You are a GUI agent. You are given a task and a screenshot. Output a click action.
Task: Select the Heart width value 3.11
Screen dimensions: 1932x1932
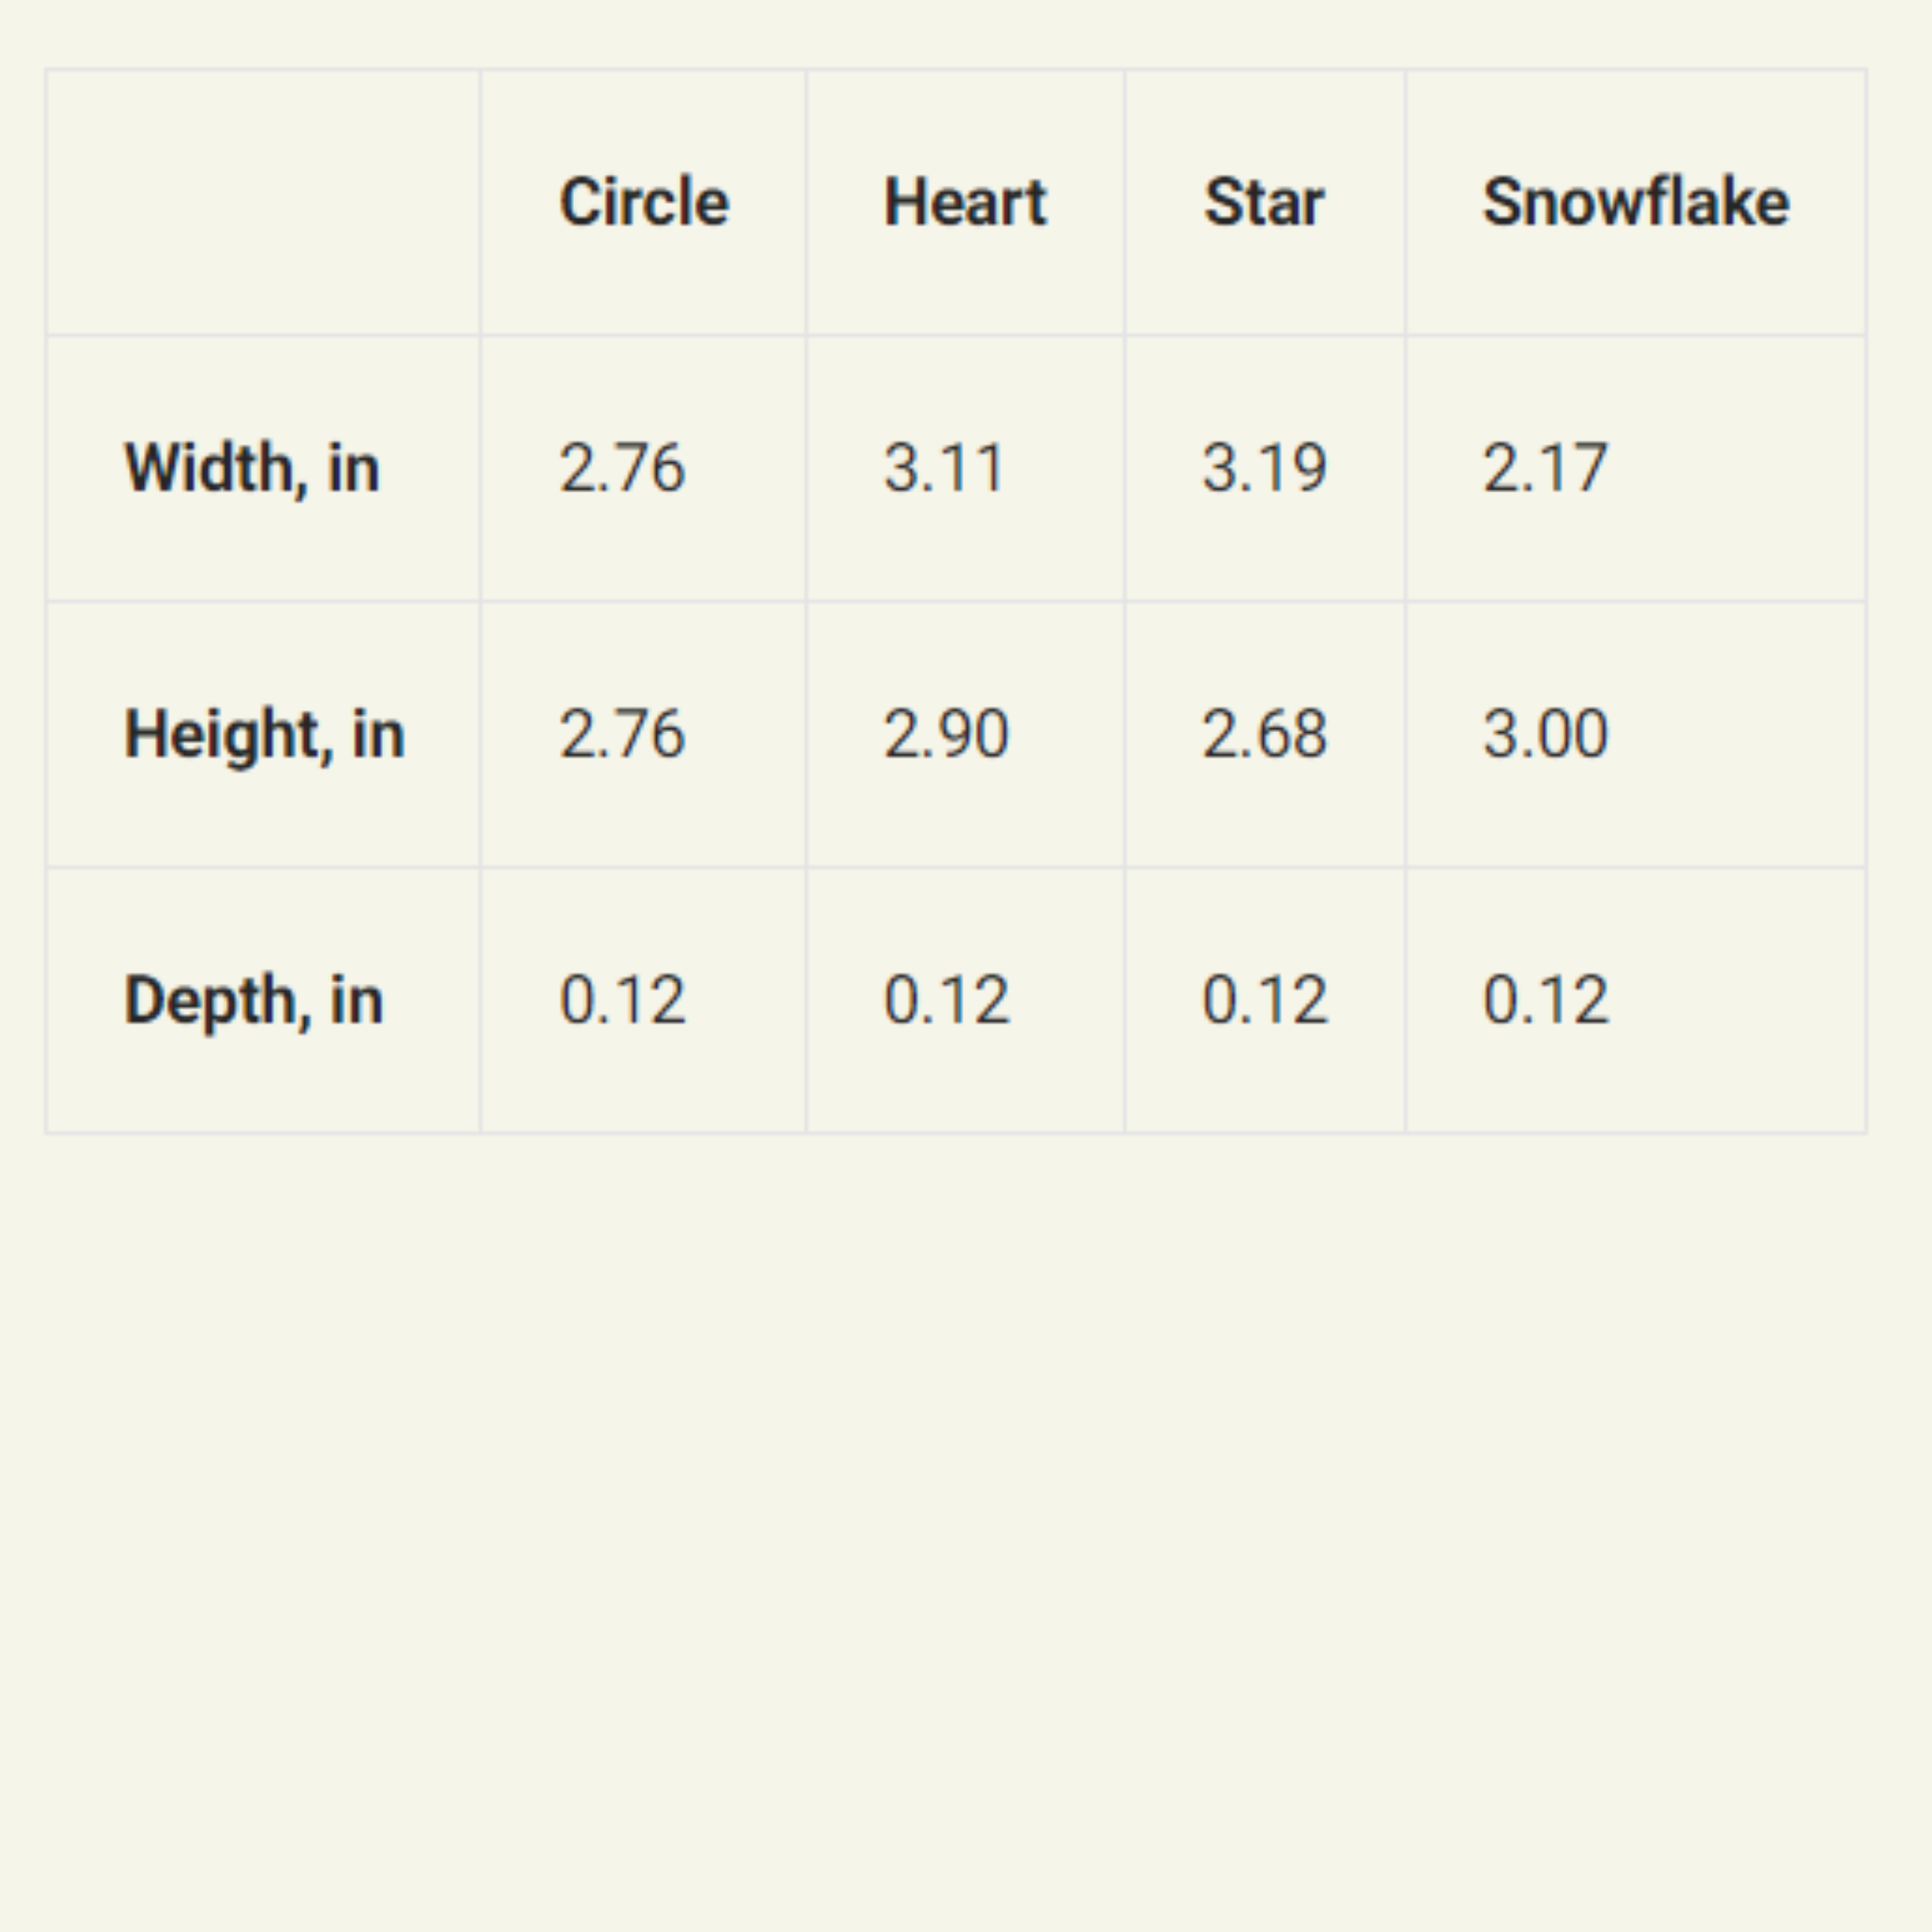(944, 468)
